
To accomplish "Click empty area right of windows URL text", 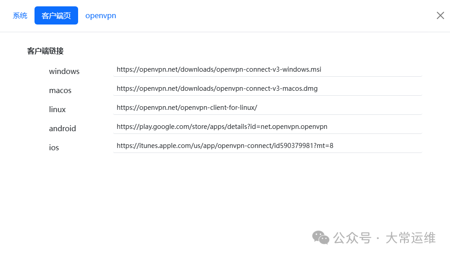I will pos(371,70).
